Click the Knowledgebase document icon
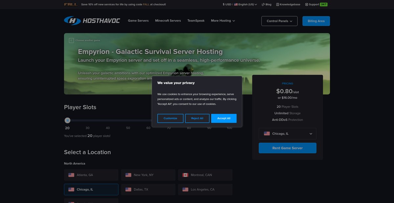 click(277, 5)
